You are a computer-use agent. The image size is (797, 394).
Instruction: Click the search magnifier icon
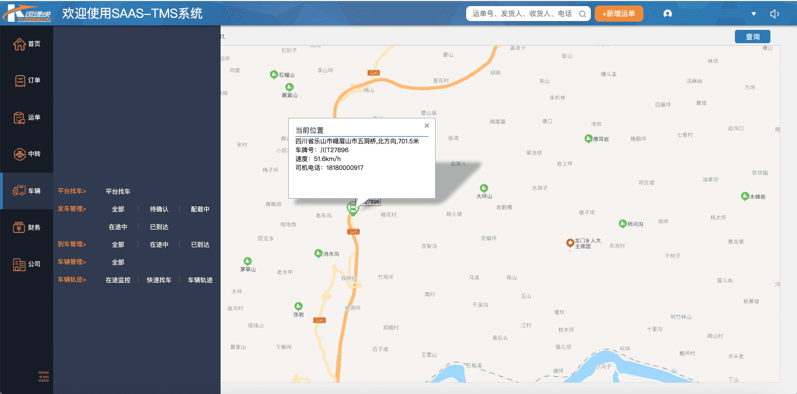(583, 14)
